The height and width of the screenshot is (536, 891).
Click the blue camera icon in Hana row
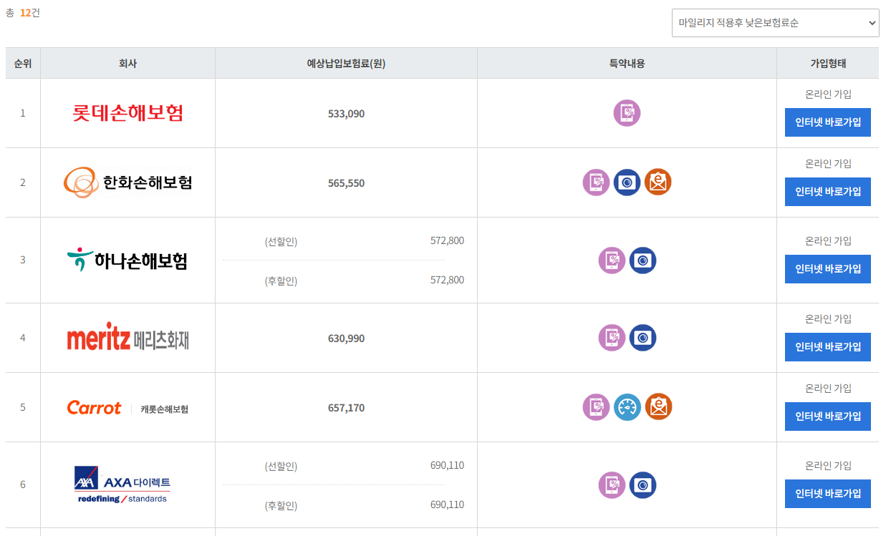point(642,260)
